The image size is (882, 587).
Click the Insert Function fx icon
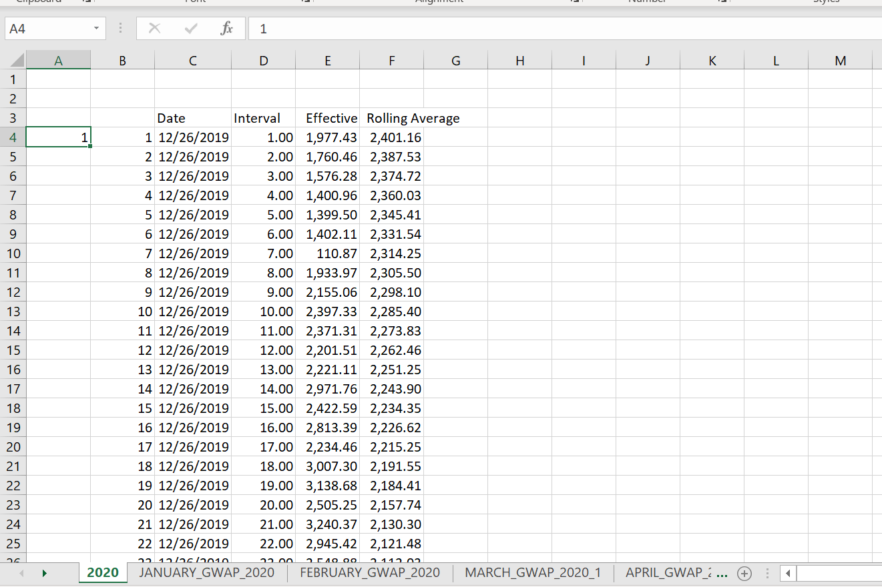click(227, 29)
